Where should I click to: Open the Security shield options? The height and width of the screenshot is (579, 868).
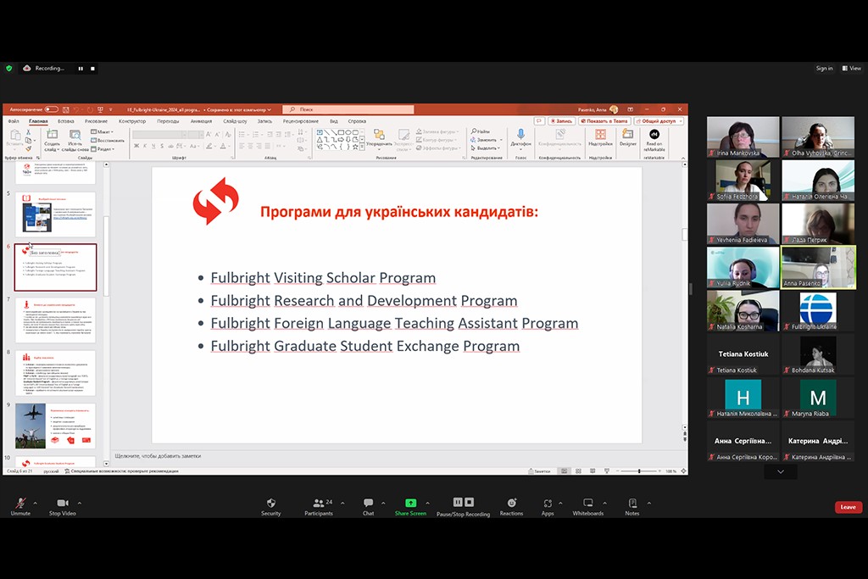(x=270, y=504)
